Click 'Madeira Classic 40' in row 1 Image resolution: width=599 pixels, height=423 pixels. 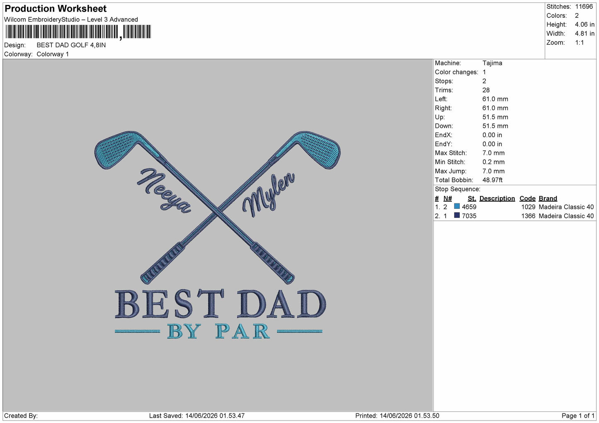click(566, 207)
